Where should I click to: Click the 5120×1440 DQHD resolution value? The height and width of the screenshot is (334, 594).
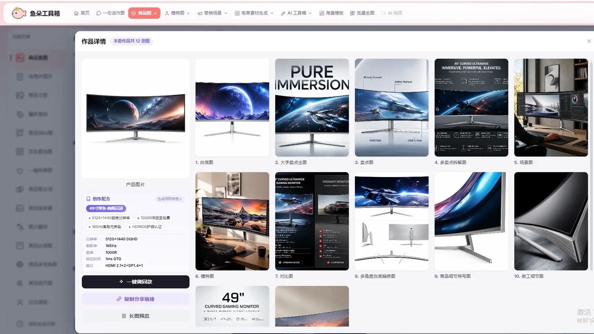[x=122, y=239]
